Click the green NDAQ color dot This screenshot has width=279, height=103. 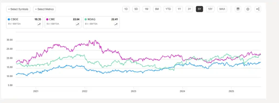tap(86, 19)
